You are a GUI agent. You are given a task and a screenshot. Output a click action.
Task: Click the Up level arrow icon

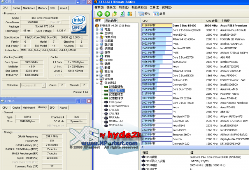[x=115, y=14]
